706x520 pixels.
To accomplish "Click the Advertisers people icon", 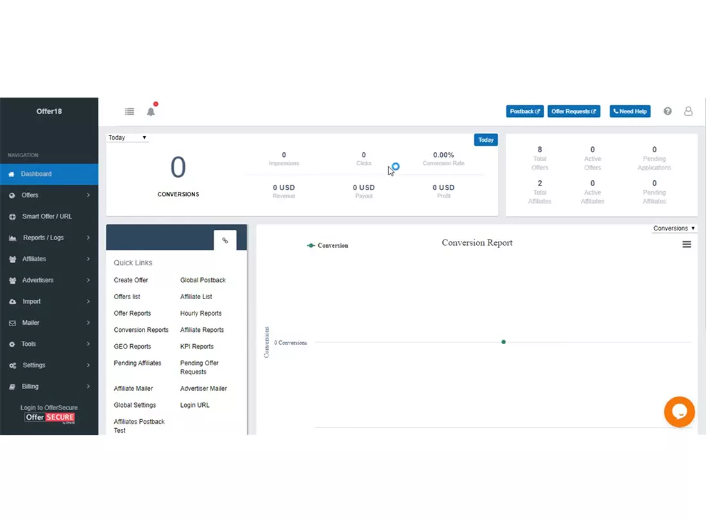I will (x=13, y=281).
